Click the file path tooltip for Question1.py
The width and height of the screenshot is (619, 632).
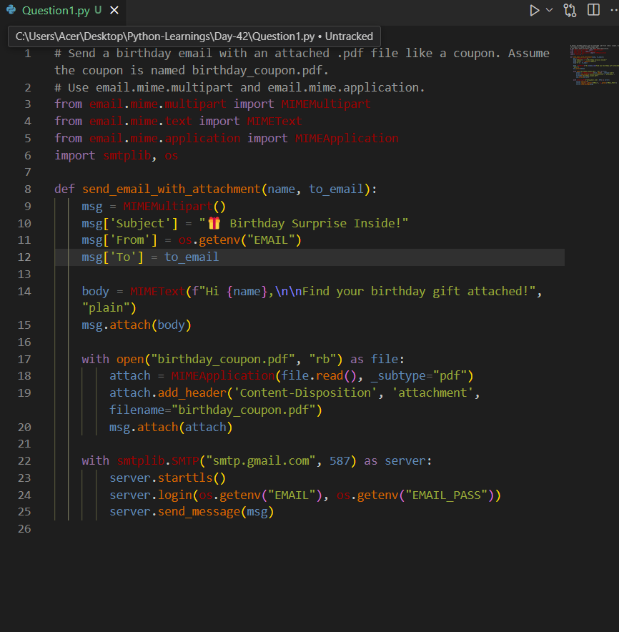(194, 36)
